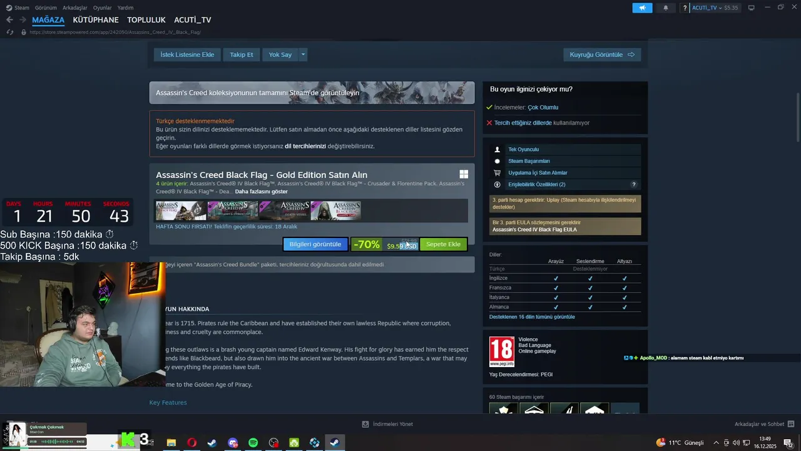This screenshot has width=801, height=451.
Task: Open the OBS-style recorder taskbar icon
Action: tap(273, 442)
